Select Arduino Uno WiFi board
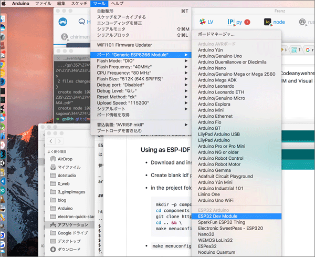This screenshot has height=257, width=315. [236, 200]
